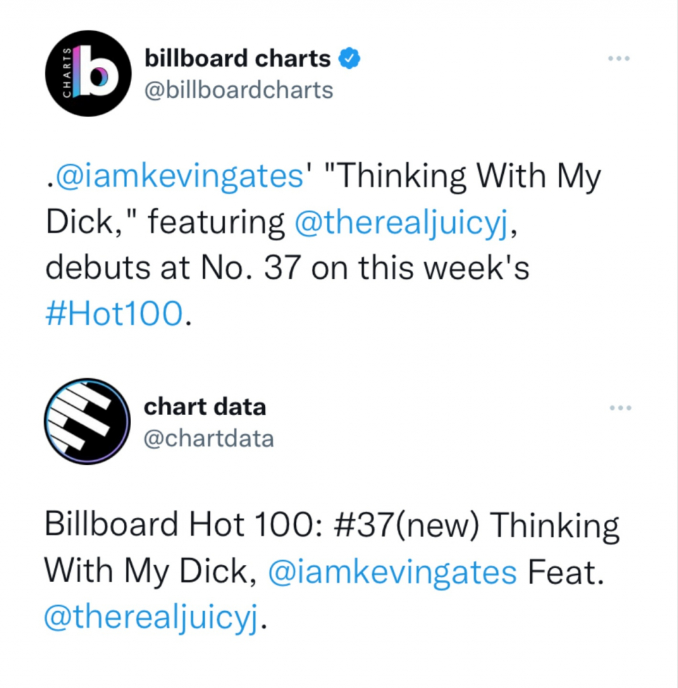Click the chart data display name
Viewport: 678px width, 688px height.
(205, 407)
